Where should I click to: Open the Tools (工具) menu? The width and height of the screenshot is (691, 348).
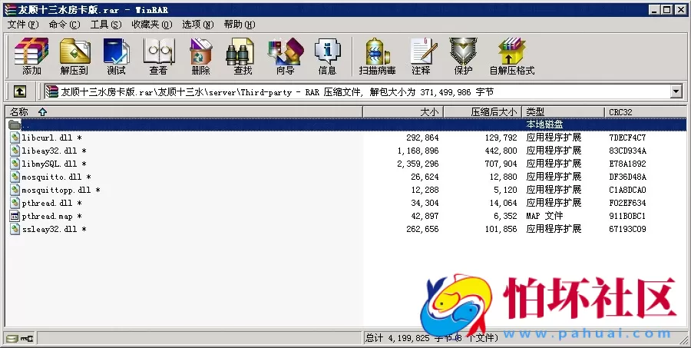[106, 25]
